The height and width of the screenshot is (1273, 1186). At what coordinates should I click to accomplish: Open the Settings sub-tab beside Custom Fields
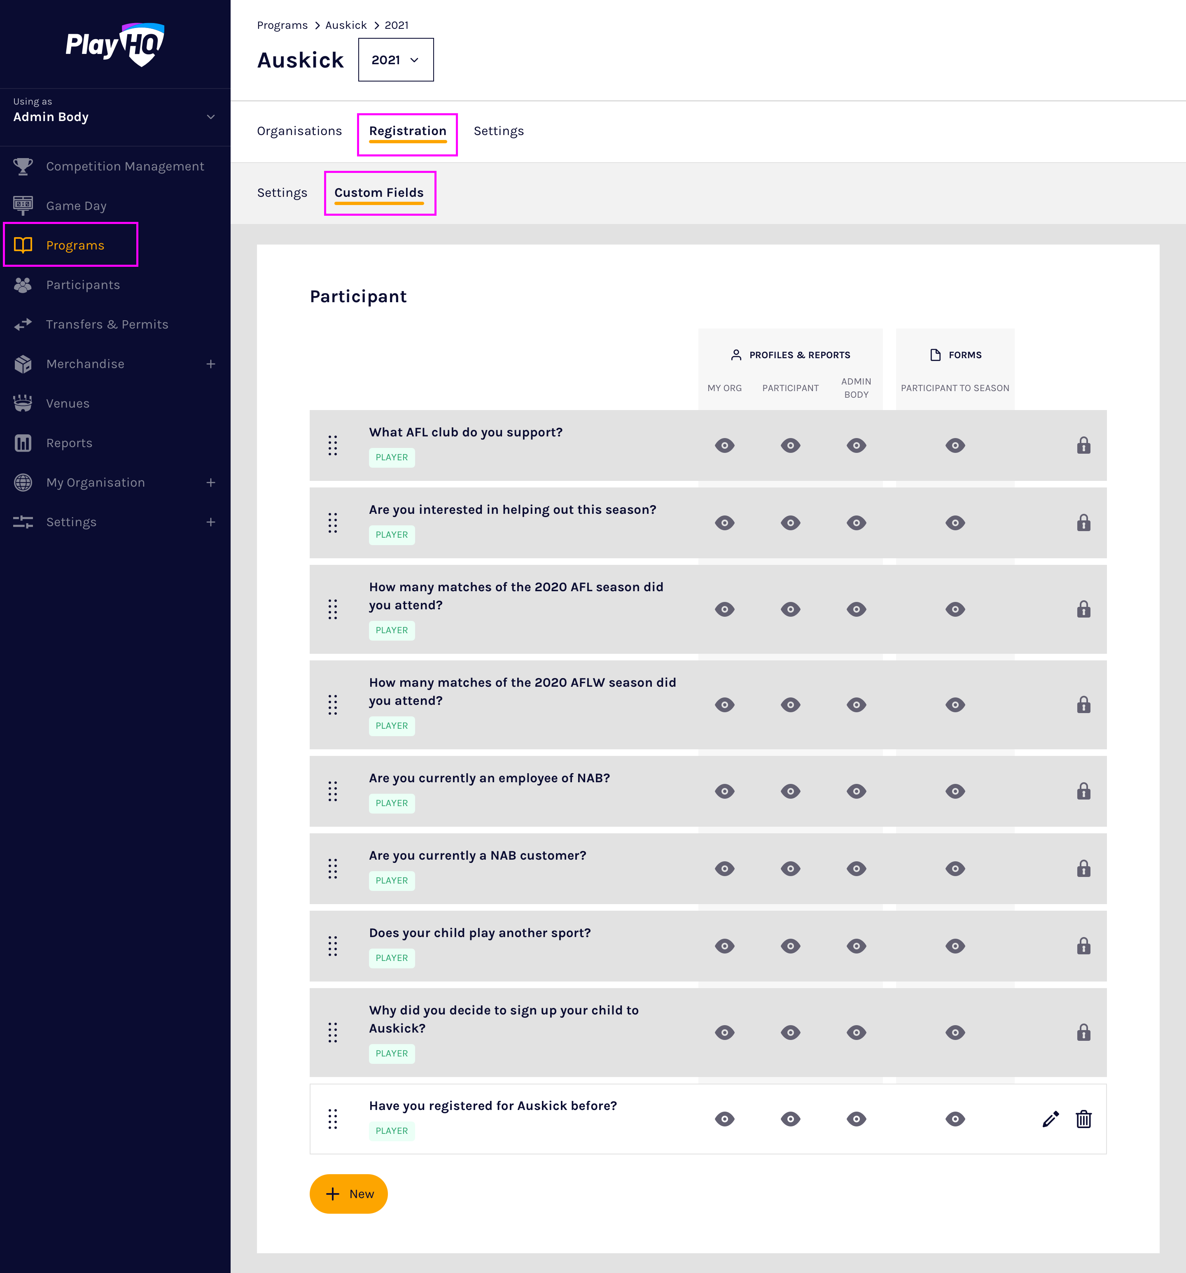282,193
